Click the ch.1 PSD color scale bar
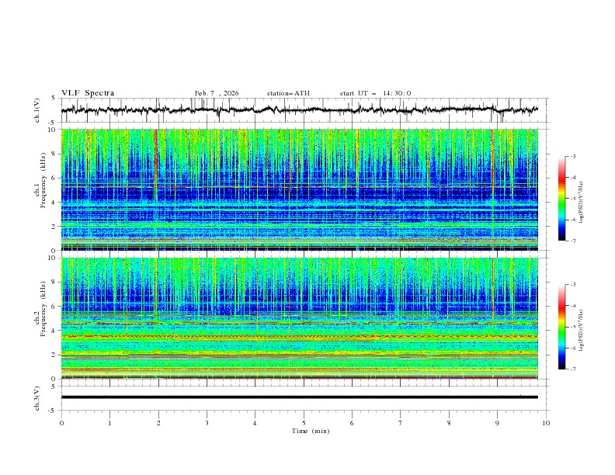The image size is (615, 475). pos(561,199)
